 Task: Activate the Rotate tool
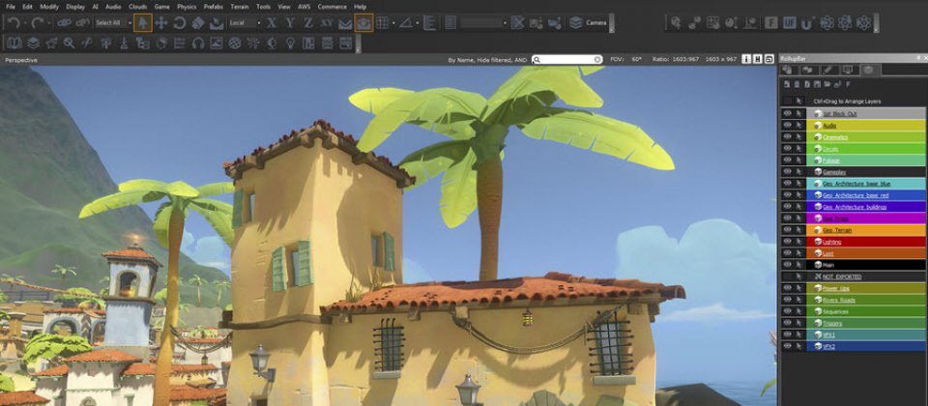tap(180, 22)
